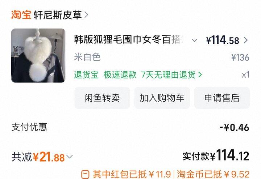Tap the 申请售后 button
Screen dimensions: 261x179
[222, 98]
